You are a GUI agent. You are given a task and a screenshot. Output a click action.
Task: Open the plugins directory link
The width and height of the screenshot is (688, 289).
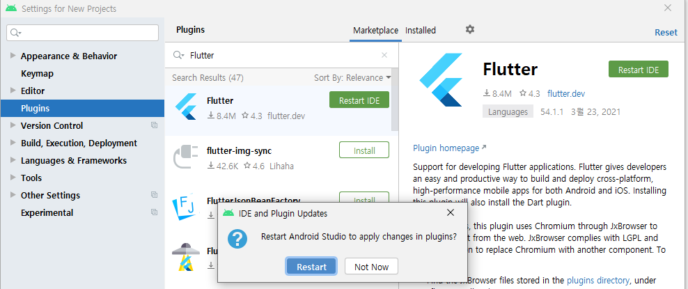point(598,280)
